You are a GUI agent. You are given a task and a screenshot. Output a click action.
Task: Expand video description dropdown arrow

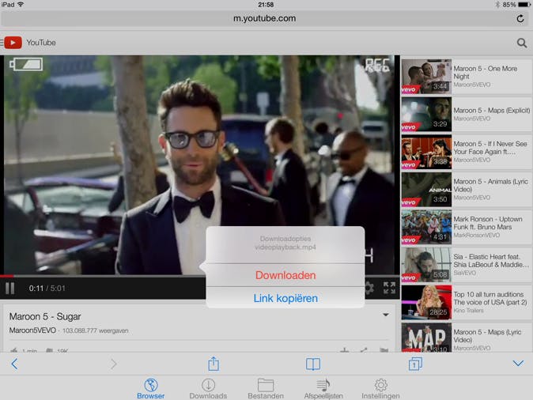(386, 315)
